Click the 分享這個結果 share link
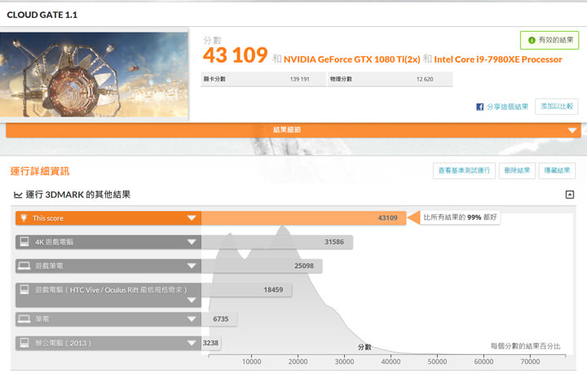Screen dimensions: 587x377 (x=507, y=107)
